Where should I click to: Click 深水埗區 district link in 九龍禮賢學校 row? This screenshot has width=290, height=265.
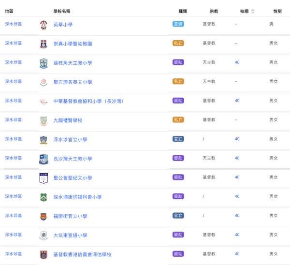tap(14, 120)
